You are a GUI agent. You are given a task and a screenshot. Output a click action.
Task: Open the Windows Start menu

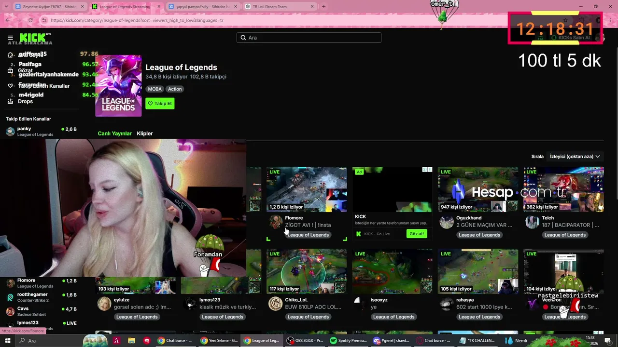[7, 341]
